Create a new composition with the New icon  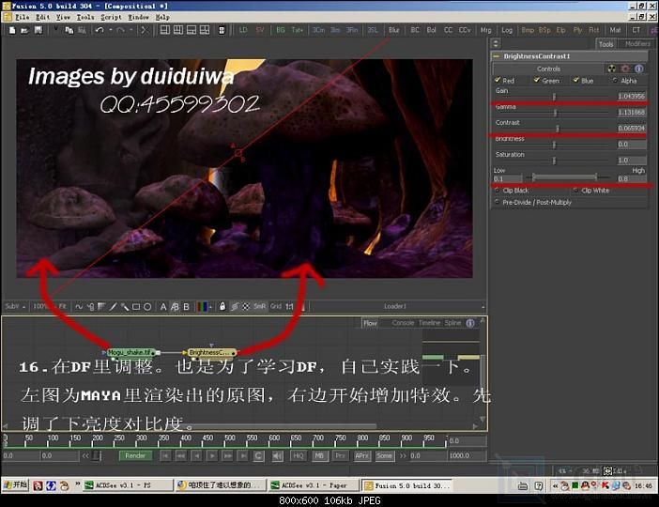12,30
